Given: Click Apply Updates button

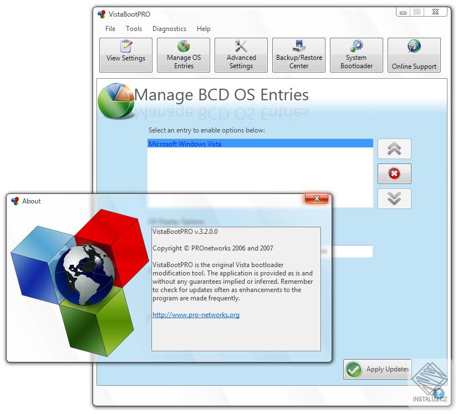Looking at the screenshot, I should click(x=378, y=369).
